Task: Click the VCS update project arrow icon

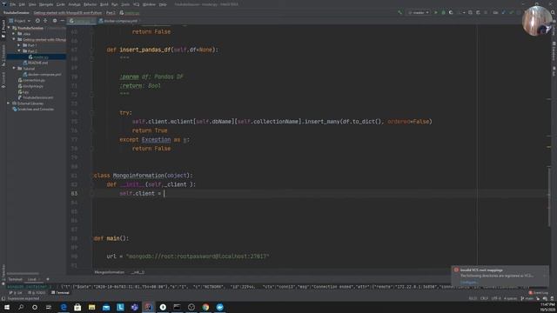Action: click(x=504, y=12)
